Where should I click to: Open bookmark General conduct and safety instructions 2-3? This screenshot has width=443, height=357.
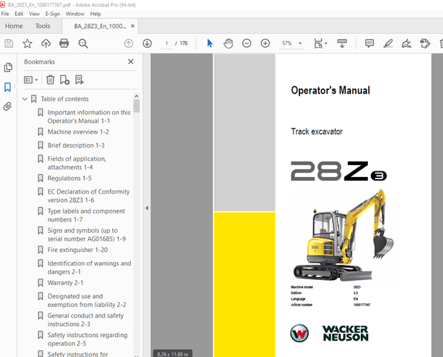[86, 320]
